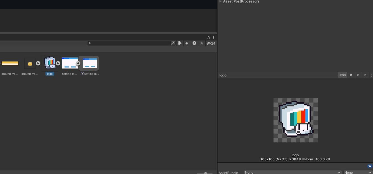Click the Project search input field
This screenshot has height=174, width=373.
click(130, 43)
